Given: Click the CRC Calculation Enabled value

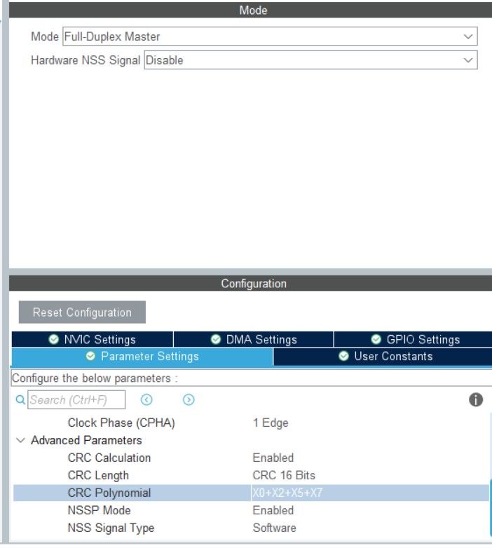Looking at the screenshot, I should [x=273, y=458].
